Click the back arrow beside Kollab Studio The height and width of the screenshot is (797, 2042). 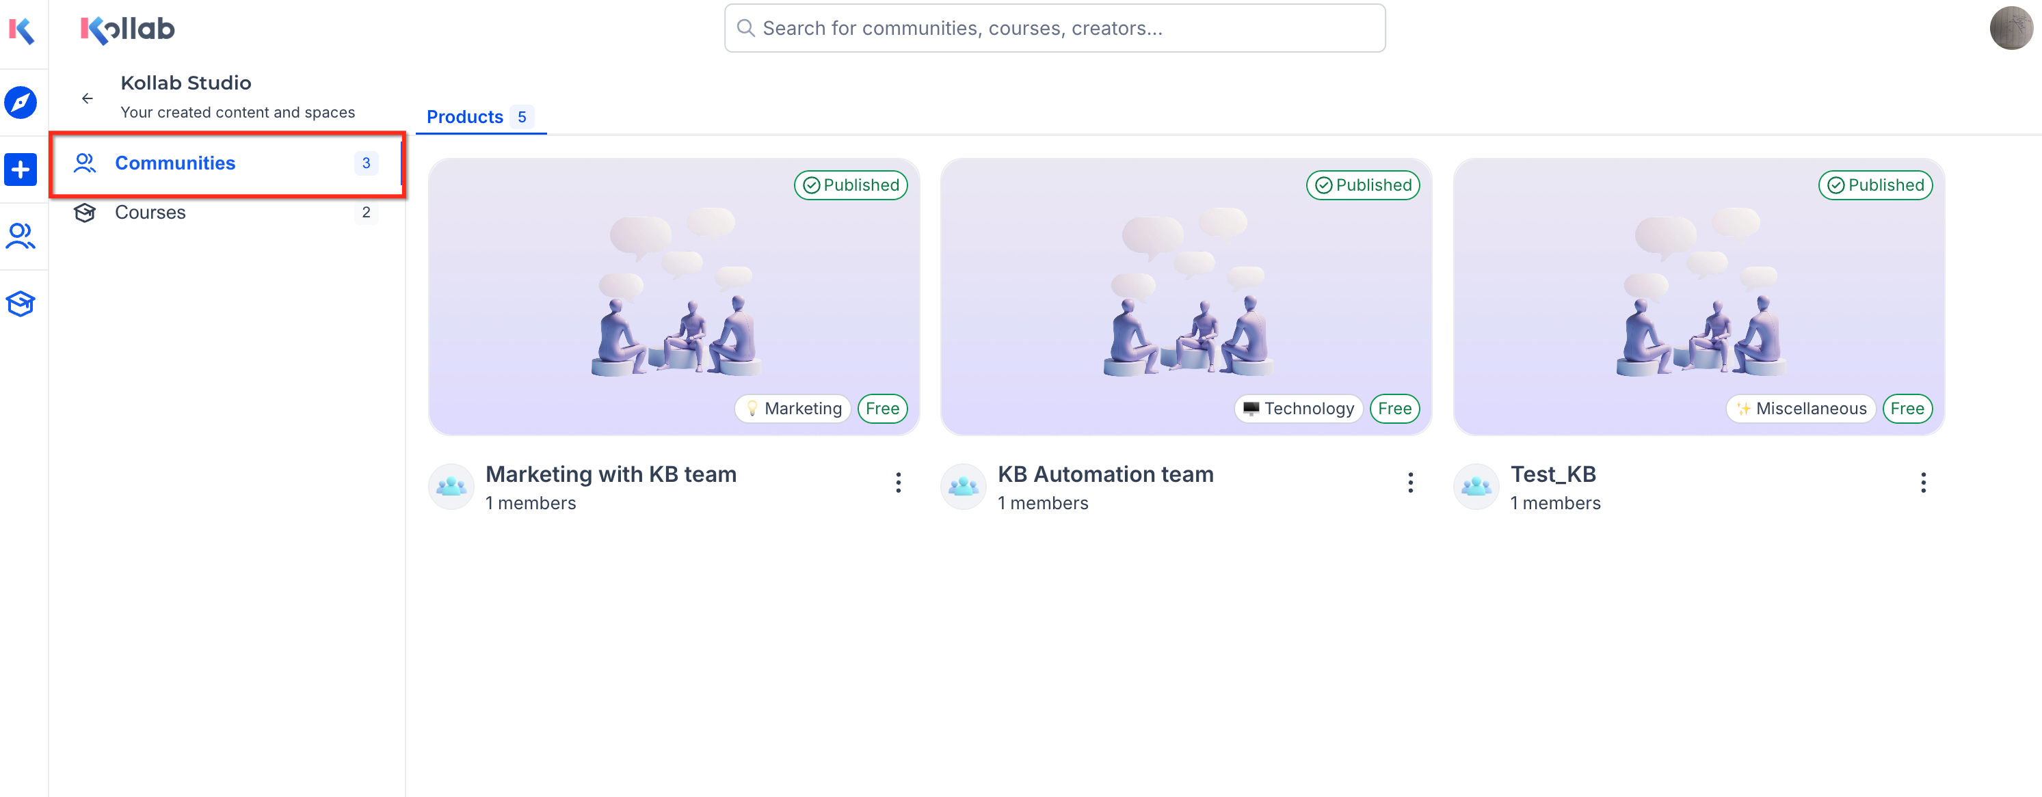point(88,98)
